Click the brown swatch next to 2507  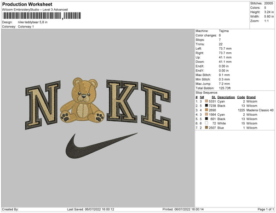click(207, 128)
